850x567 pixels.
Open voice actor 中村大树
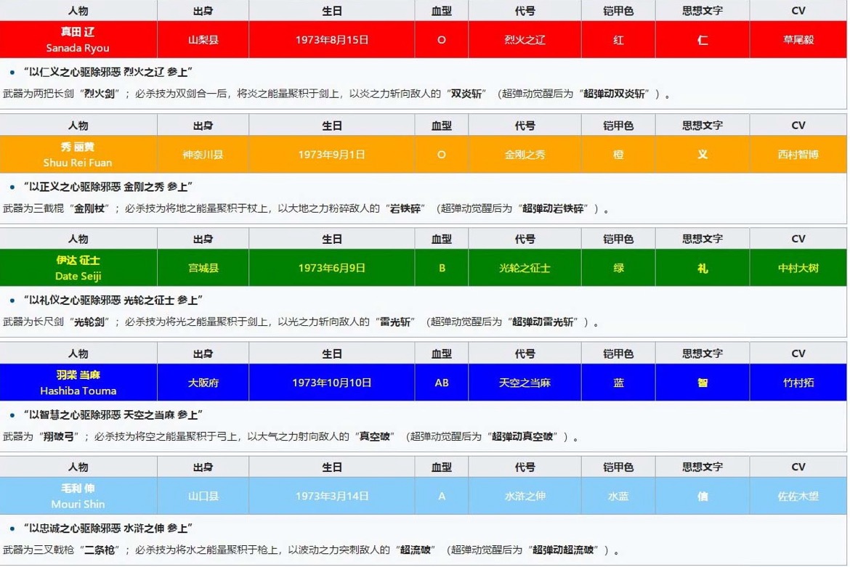pos(798,268)
